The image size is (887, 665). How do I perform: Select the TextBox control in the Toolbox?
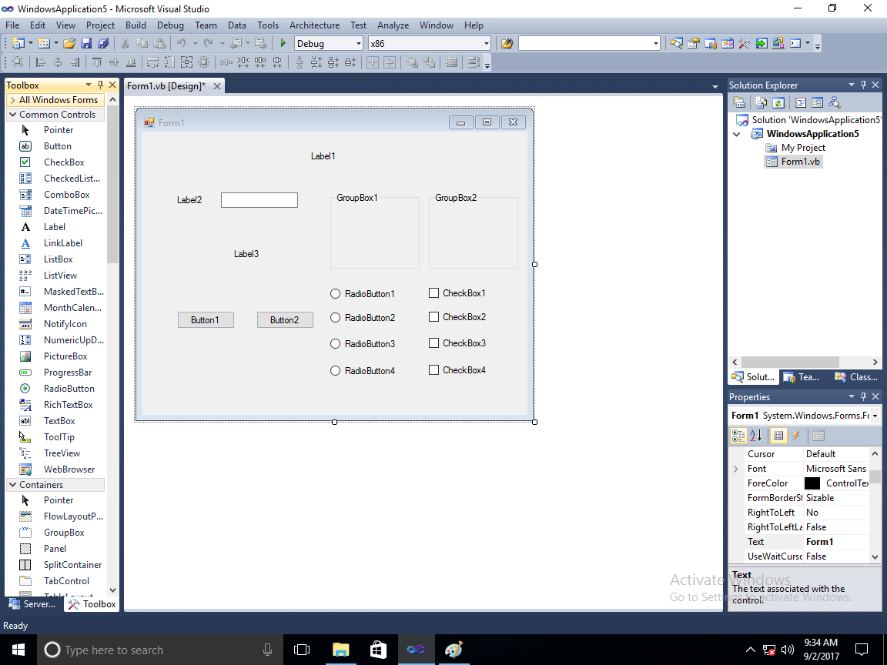pos(59,420)
